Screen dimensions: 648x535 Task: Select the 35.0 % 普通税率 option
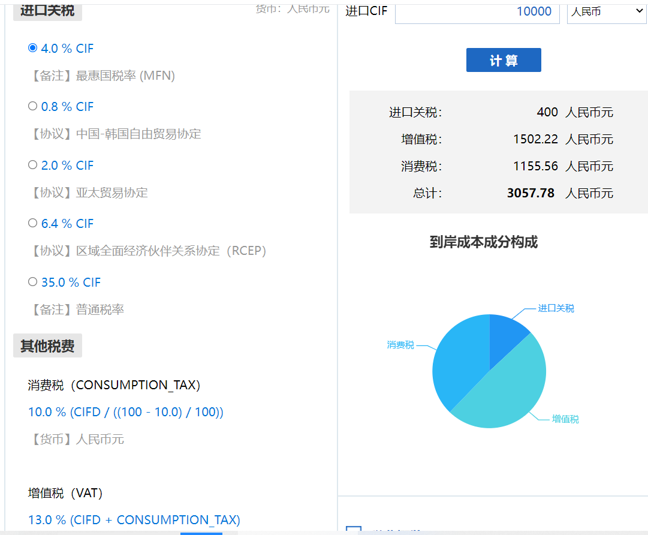[32, 282]
